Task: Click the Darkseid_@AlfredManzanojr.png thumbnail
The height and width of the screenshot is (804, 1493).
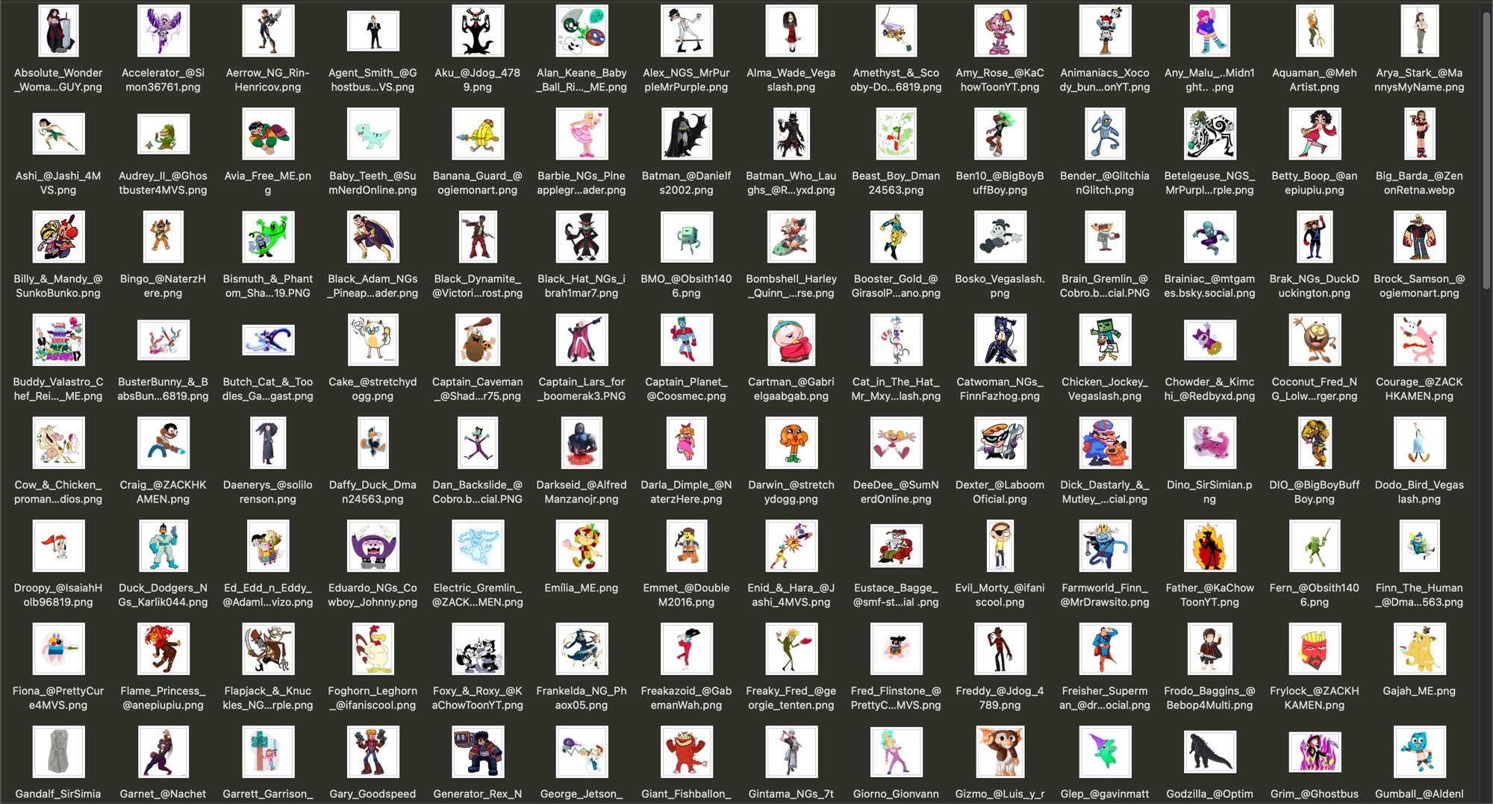Action: [581, 443]
